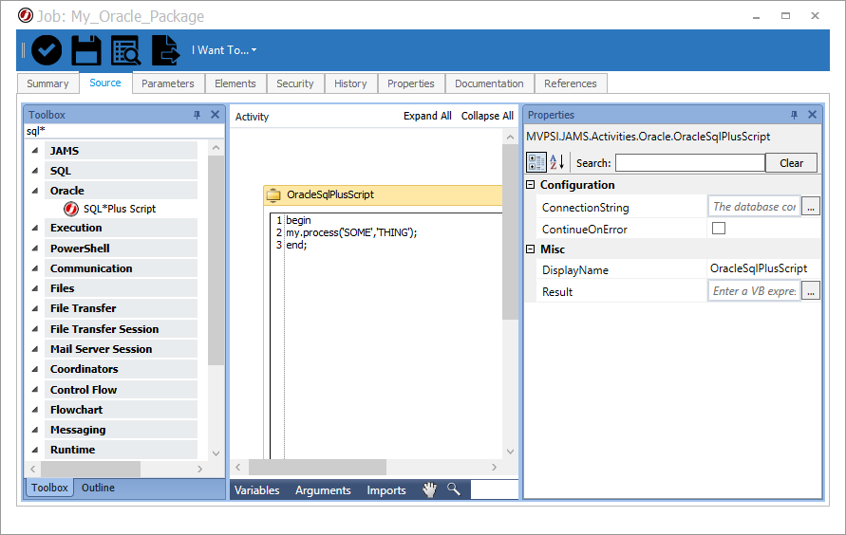Expand the Runtime toolbox category
This screenshot has width=846, height=535.
[34, 450]
